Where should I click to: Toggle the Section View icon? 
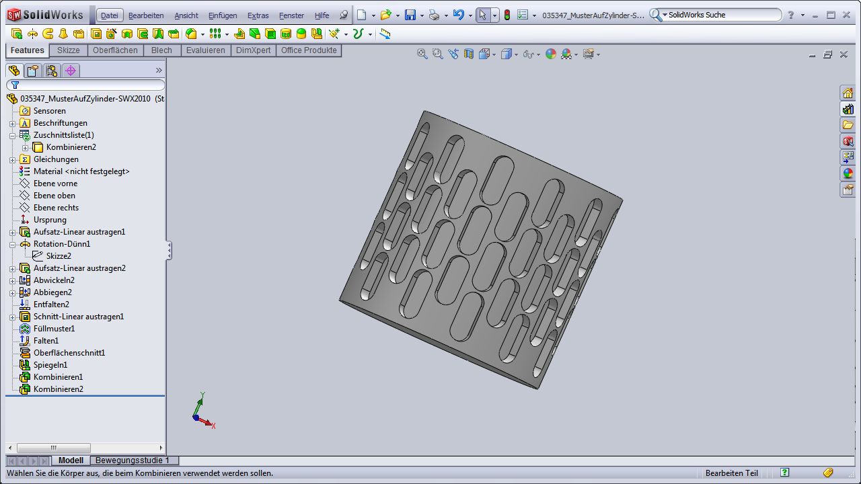click(x=469, y=54)
